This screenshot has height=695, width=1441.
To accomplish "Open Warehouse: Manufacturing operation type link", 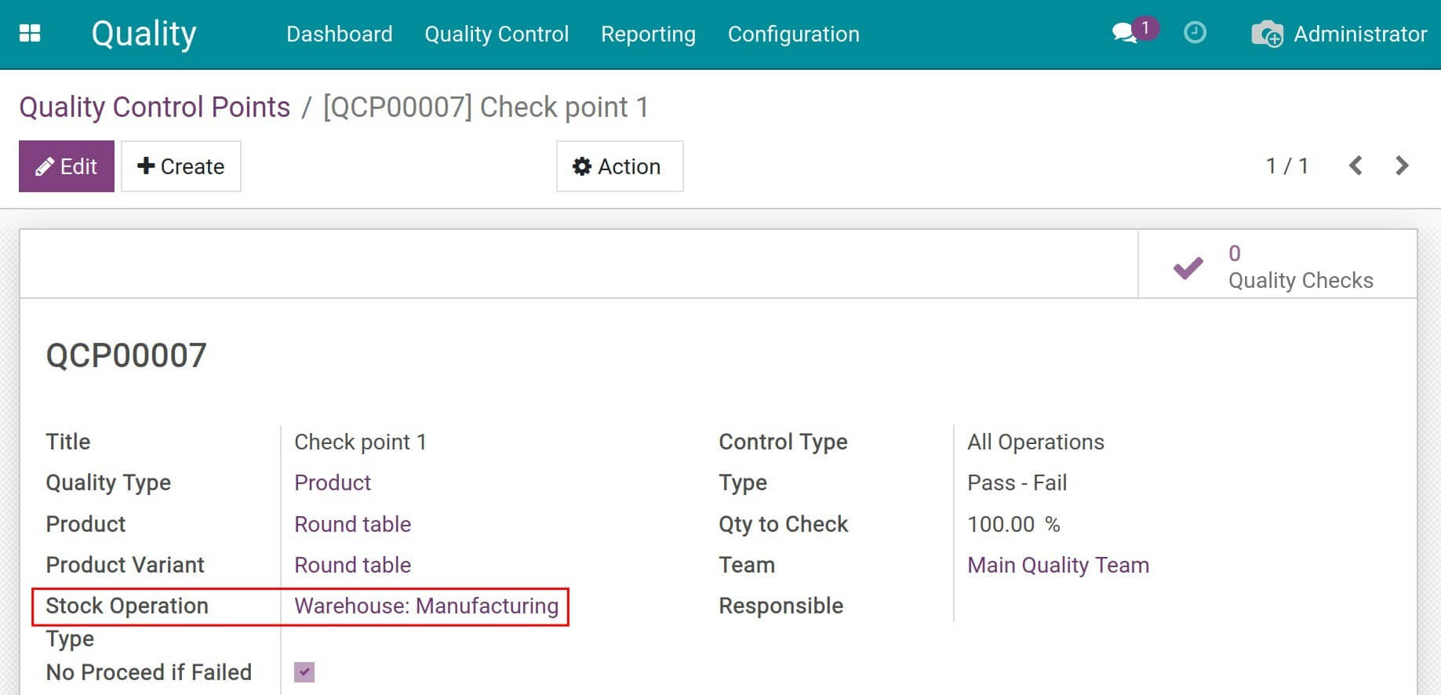I will click(426, 606).
